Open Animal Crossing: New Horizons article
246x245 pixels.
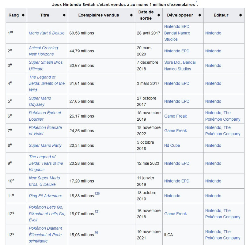pyautogui.click(x=44, y=51)
